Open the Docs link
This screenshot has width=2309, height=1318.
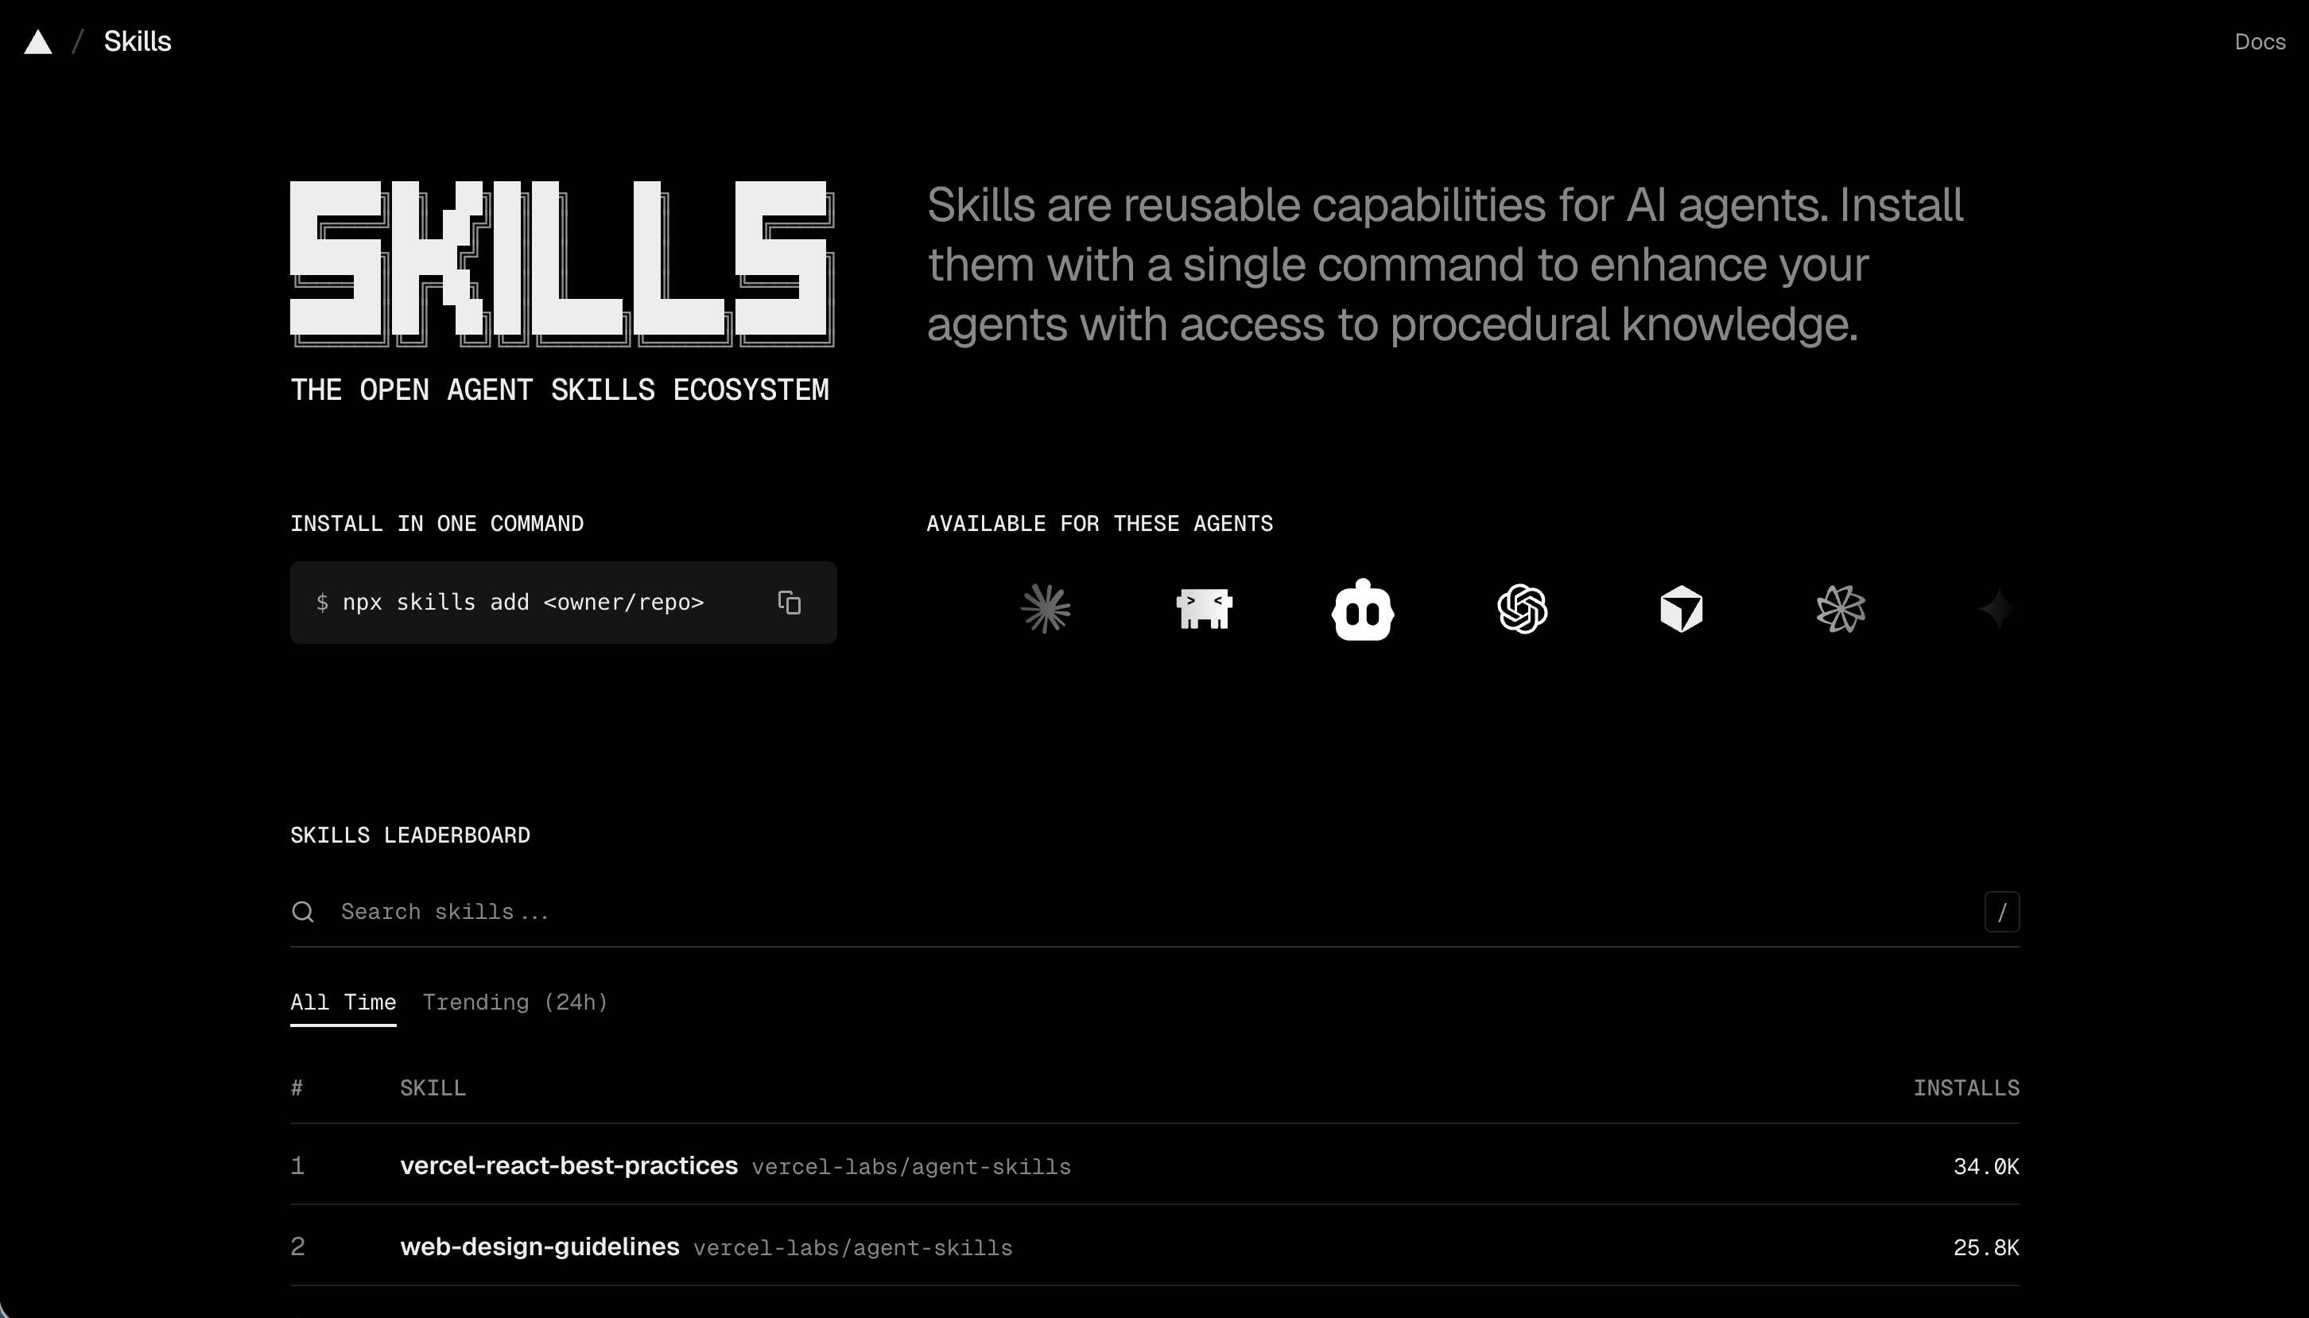pos(2259,41)
